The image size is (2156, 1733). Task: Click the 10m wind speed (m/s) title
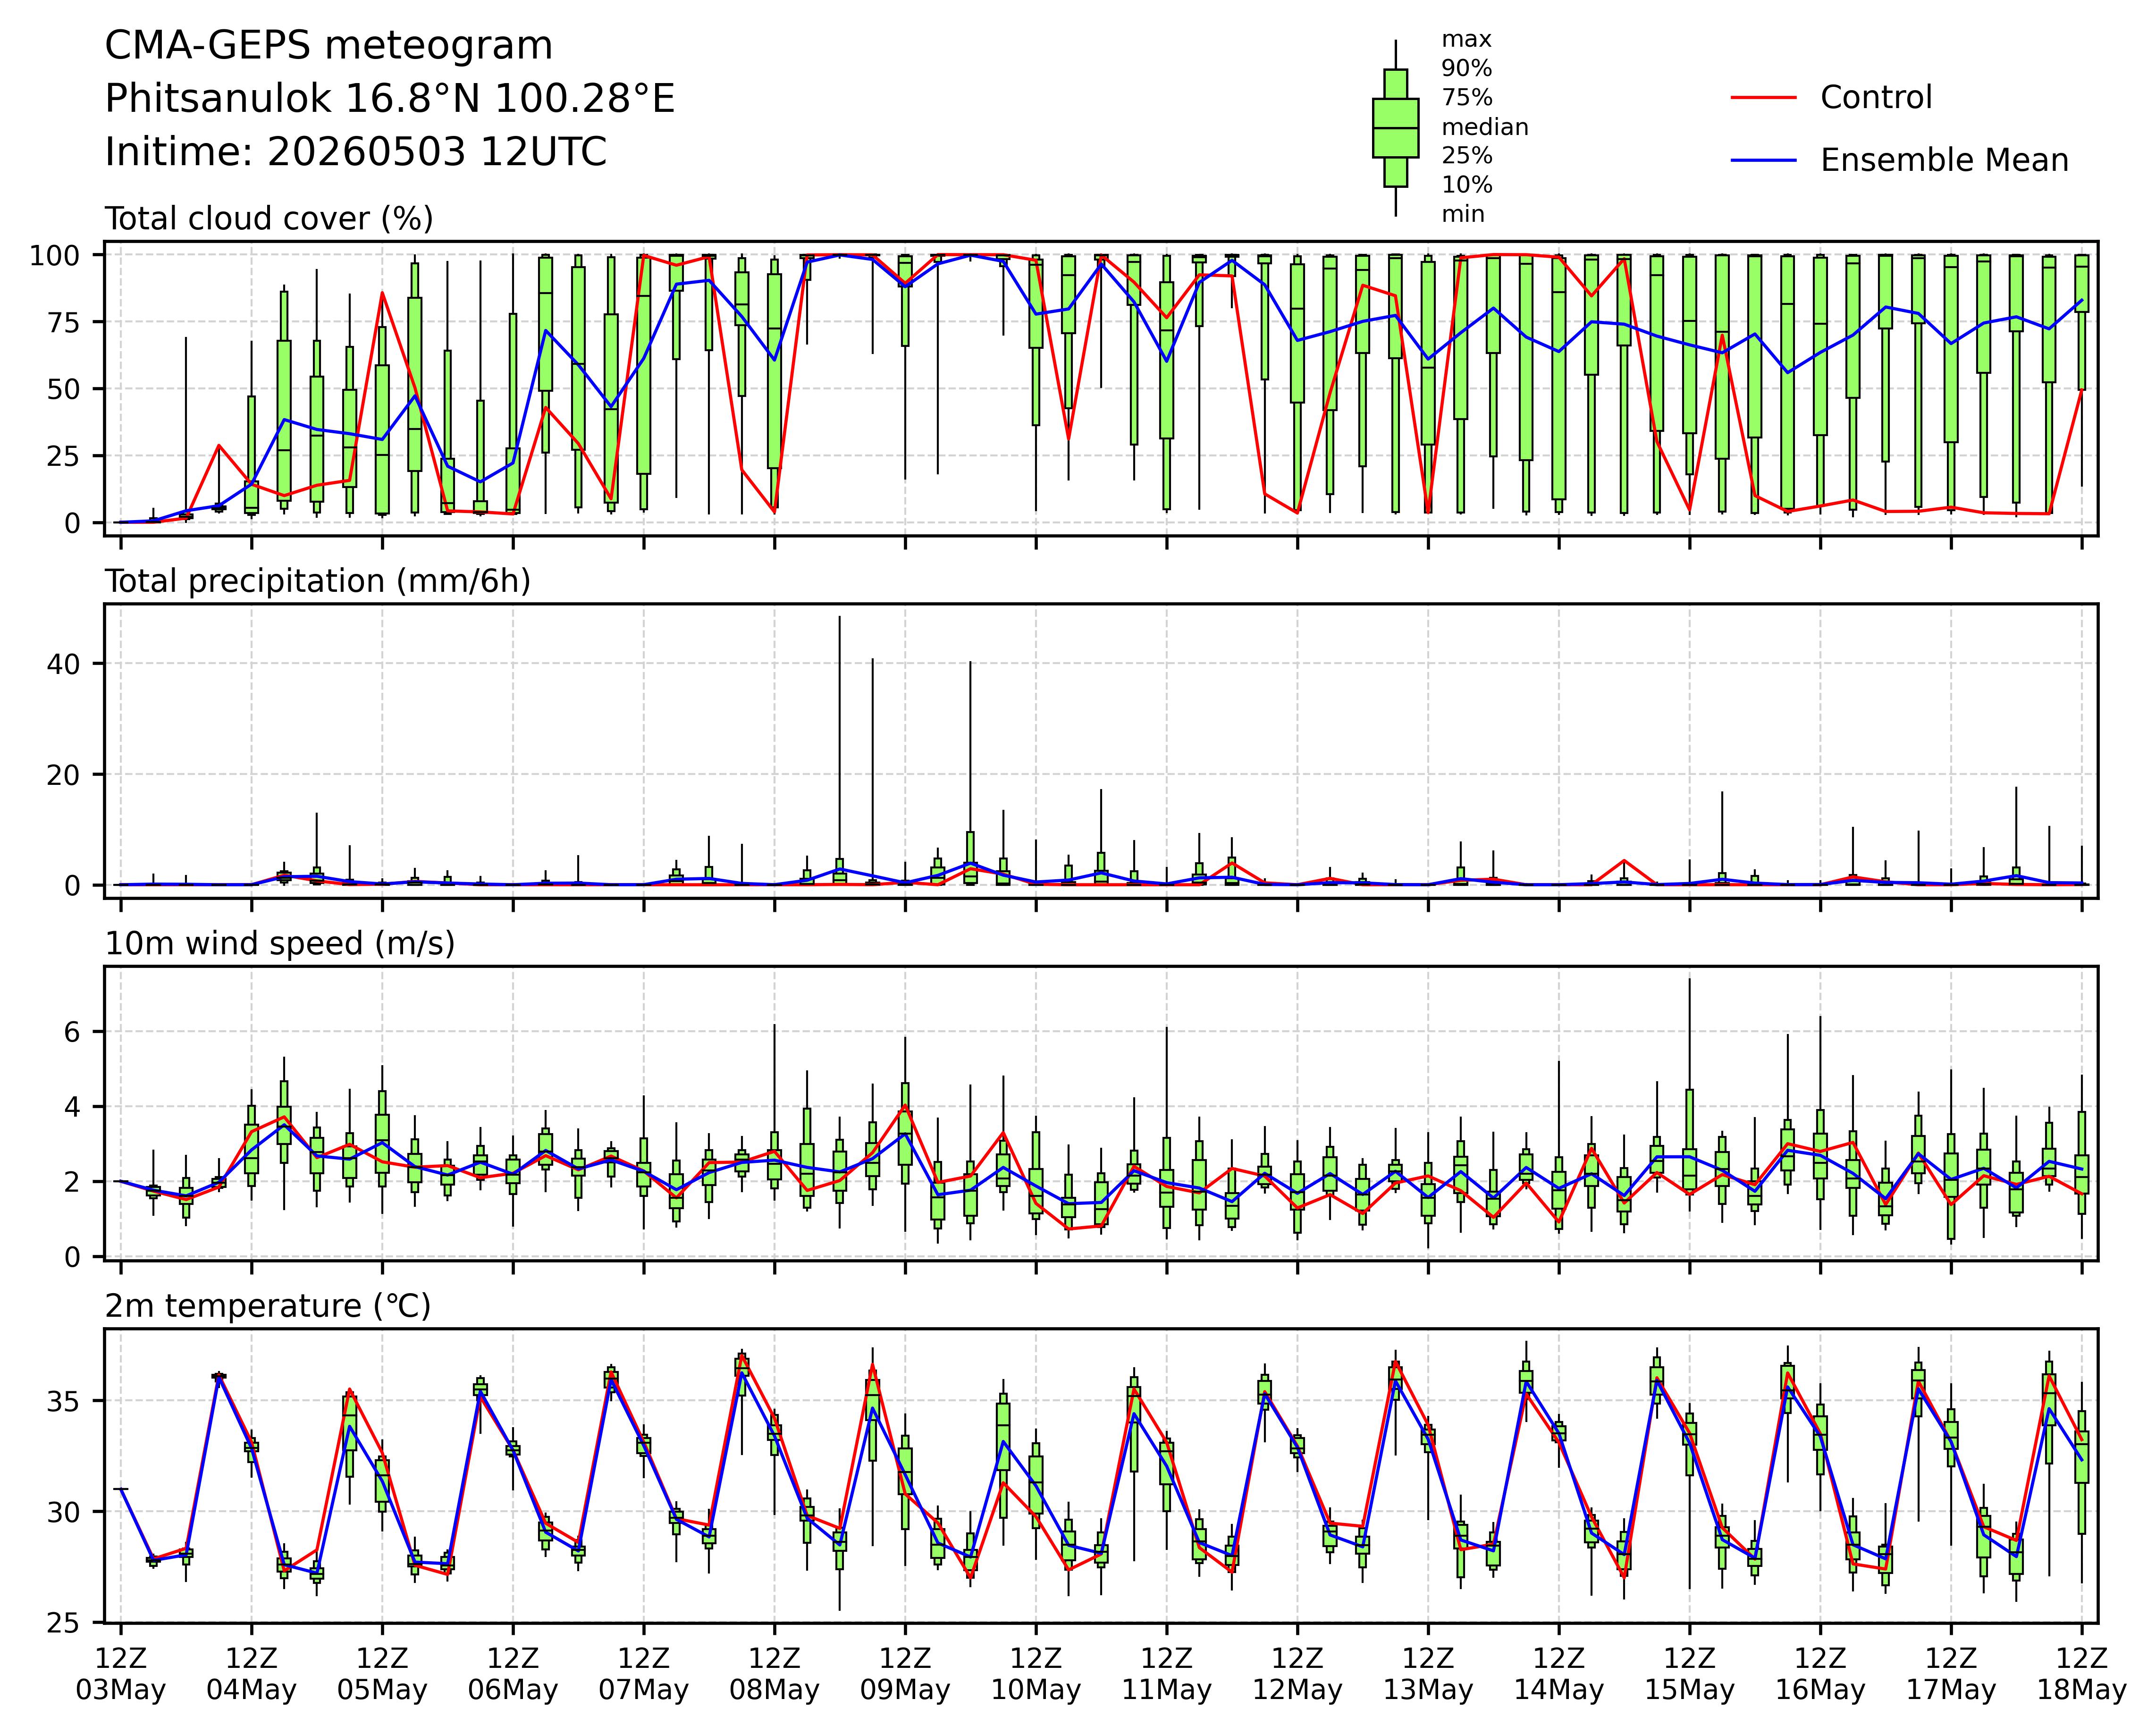click(280, 943)
